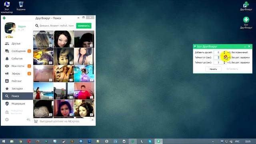Open Мои гости in the sidebar
The image size is (256, 144).
point(18,66)
